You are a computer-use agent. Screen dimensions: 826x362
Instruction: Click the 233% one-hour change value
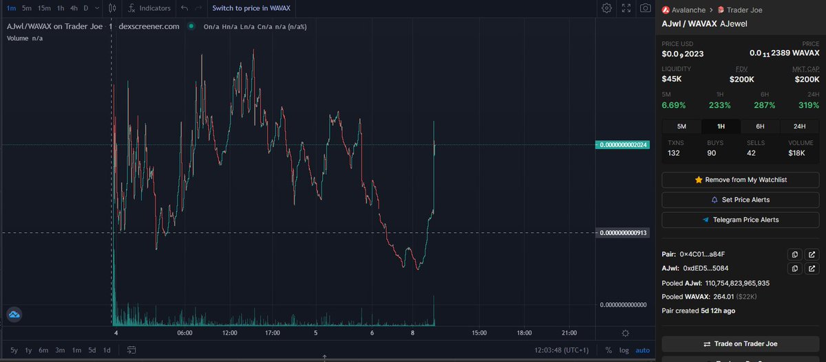(x=720, y=105)
